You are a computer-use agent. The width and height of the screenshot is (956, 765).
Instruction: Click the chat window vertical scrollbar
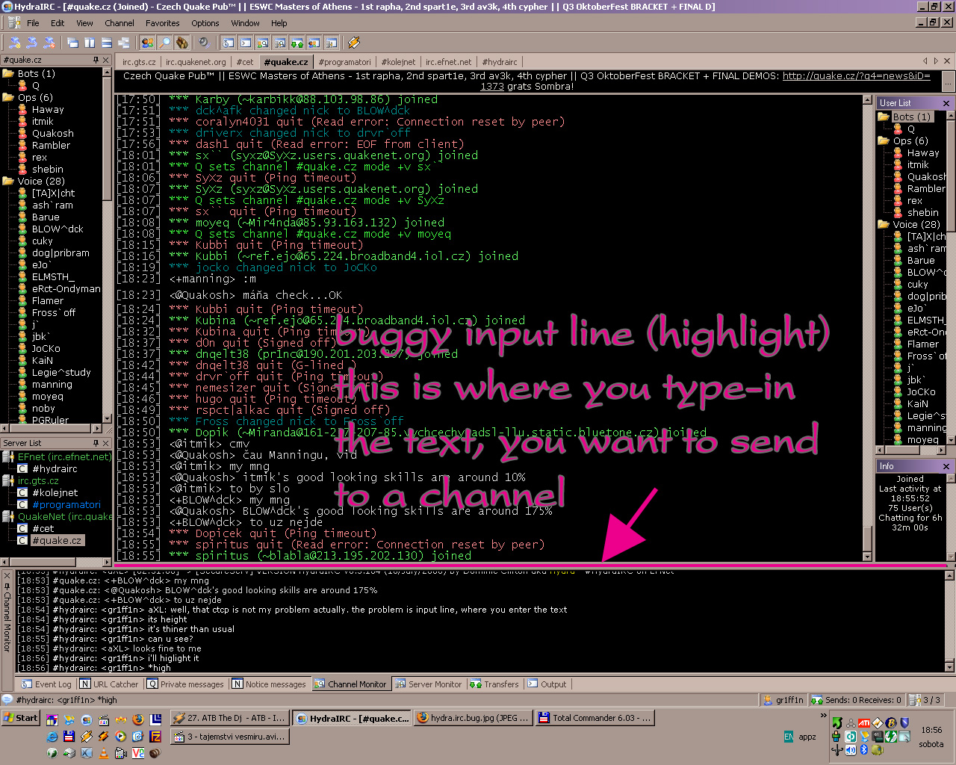[x=867, y=329]
